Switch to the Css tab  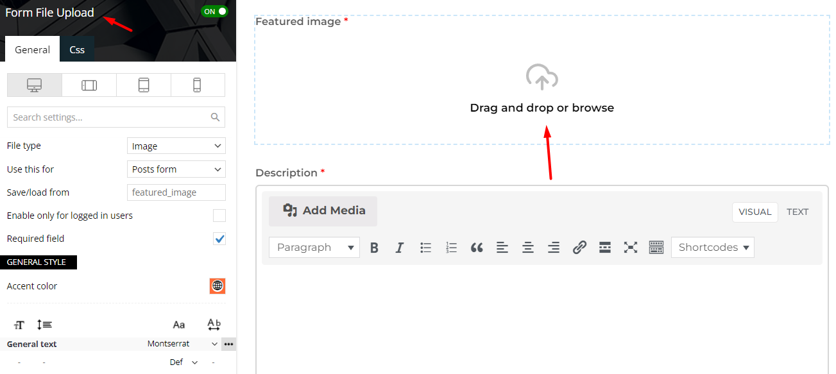click(77, 49)
